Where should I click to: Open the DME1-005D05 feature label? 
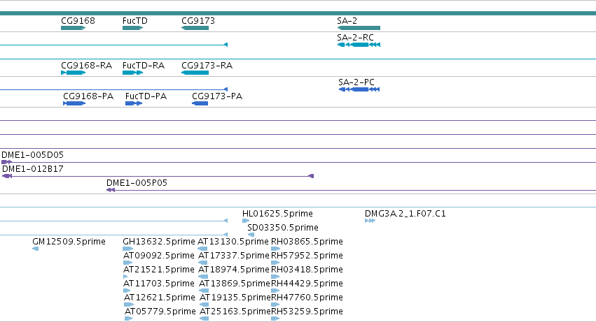click(33, 155)
